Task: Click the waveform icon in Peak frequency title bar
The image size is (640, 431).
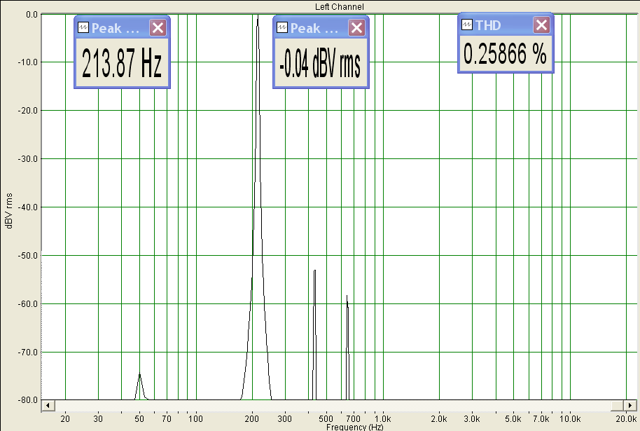Action: [83, 27]
